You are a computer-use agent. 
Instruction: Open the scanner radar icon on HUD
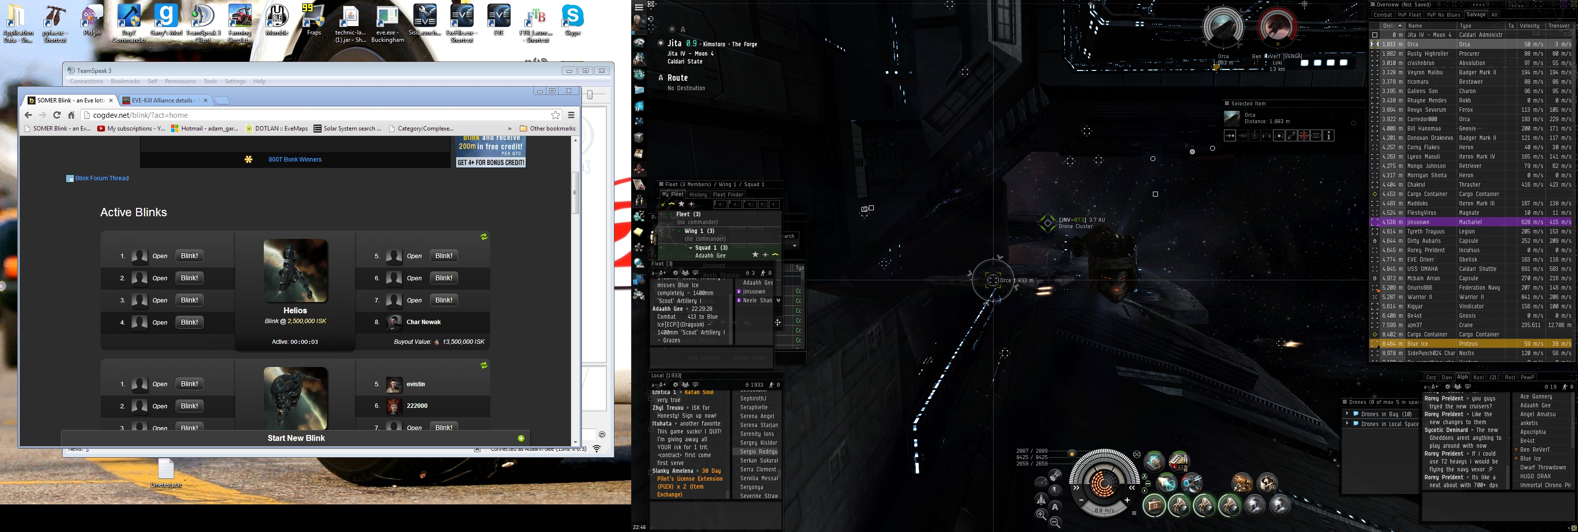[x=1055, y=492]
